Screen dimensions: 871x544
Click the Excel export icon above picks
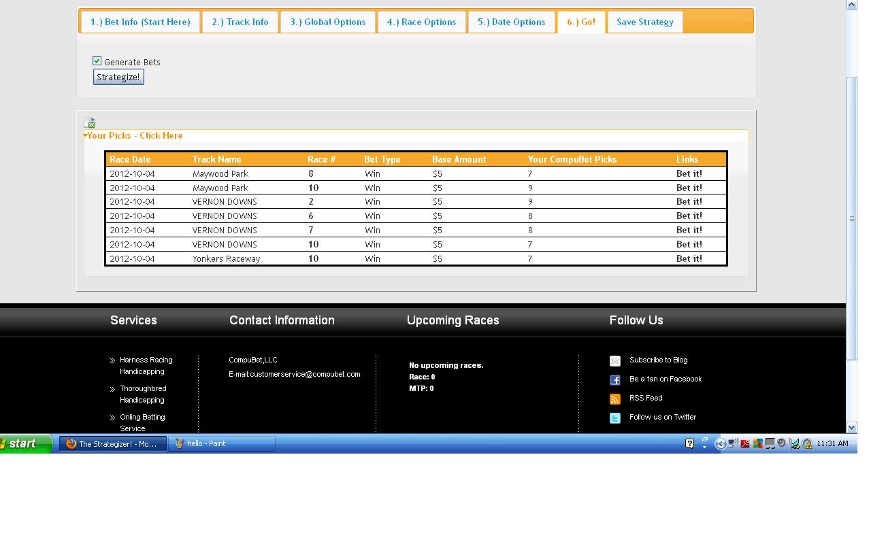89,122
